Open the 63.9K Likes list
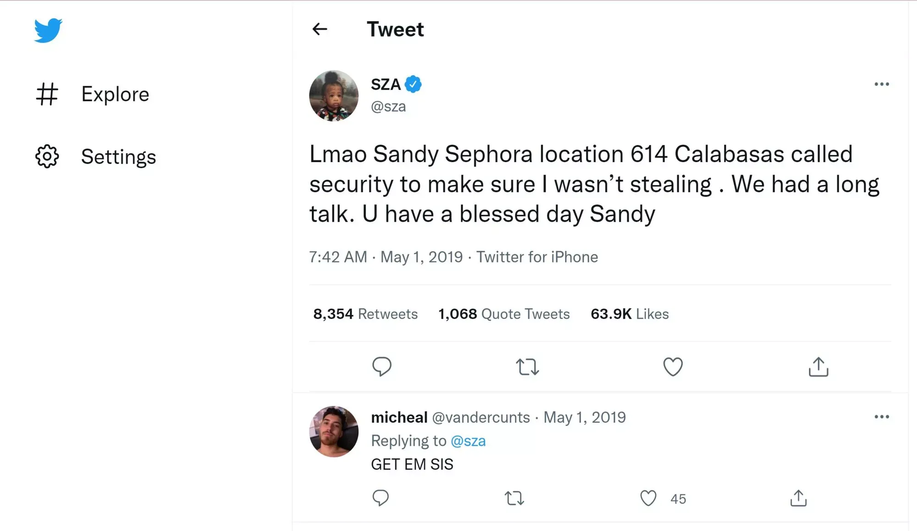The image size is (917, 531). click(x=630, y=314)
